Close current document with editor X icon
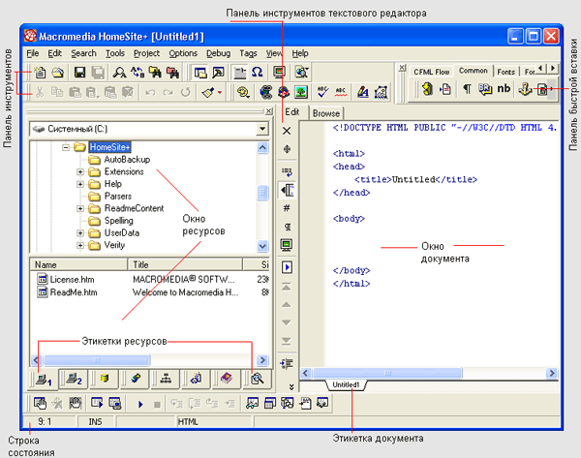Image resolution: width=581 pixels, height=458 pixels. [287, 131]
